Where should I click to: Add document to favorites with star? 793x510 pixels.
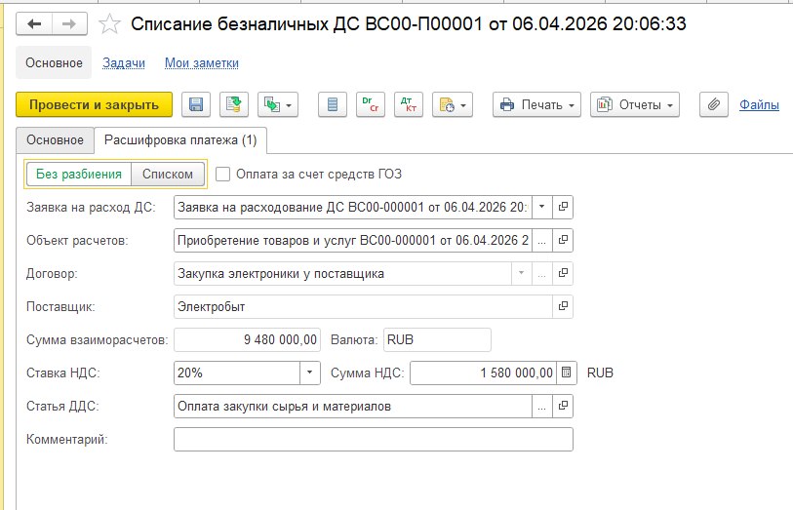click(112, 24)
